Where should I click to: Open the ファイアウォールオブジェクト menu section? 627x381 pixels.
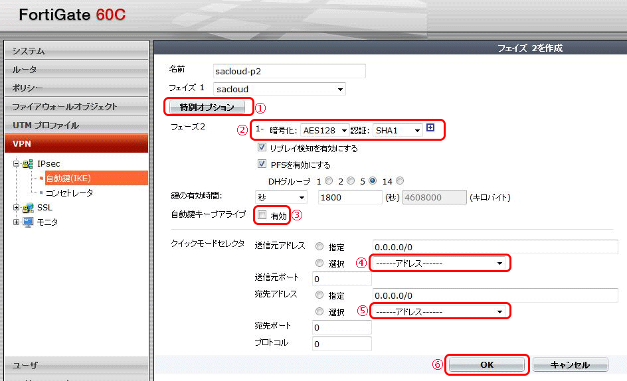click(x=76, y=107)
